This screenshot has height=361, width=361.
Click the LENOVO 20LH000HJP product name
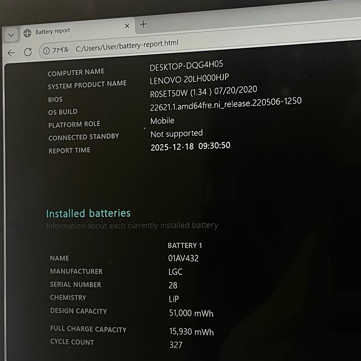[189, 79]
